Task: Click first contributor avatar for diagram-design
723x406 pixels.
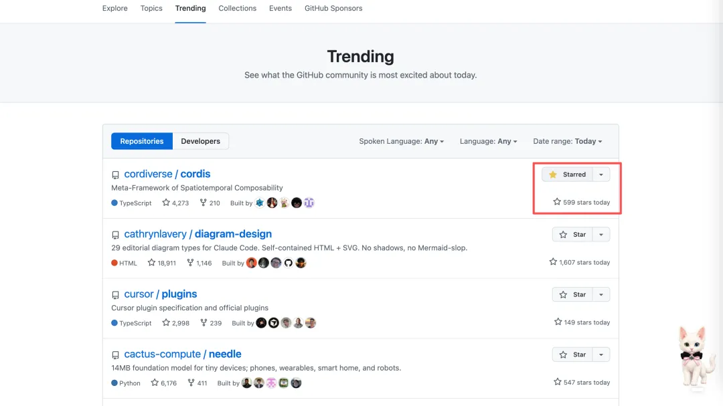Action: pyautogui.click(x=251, y=263)
